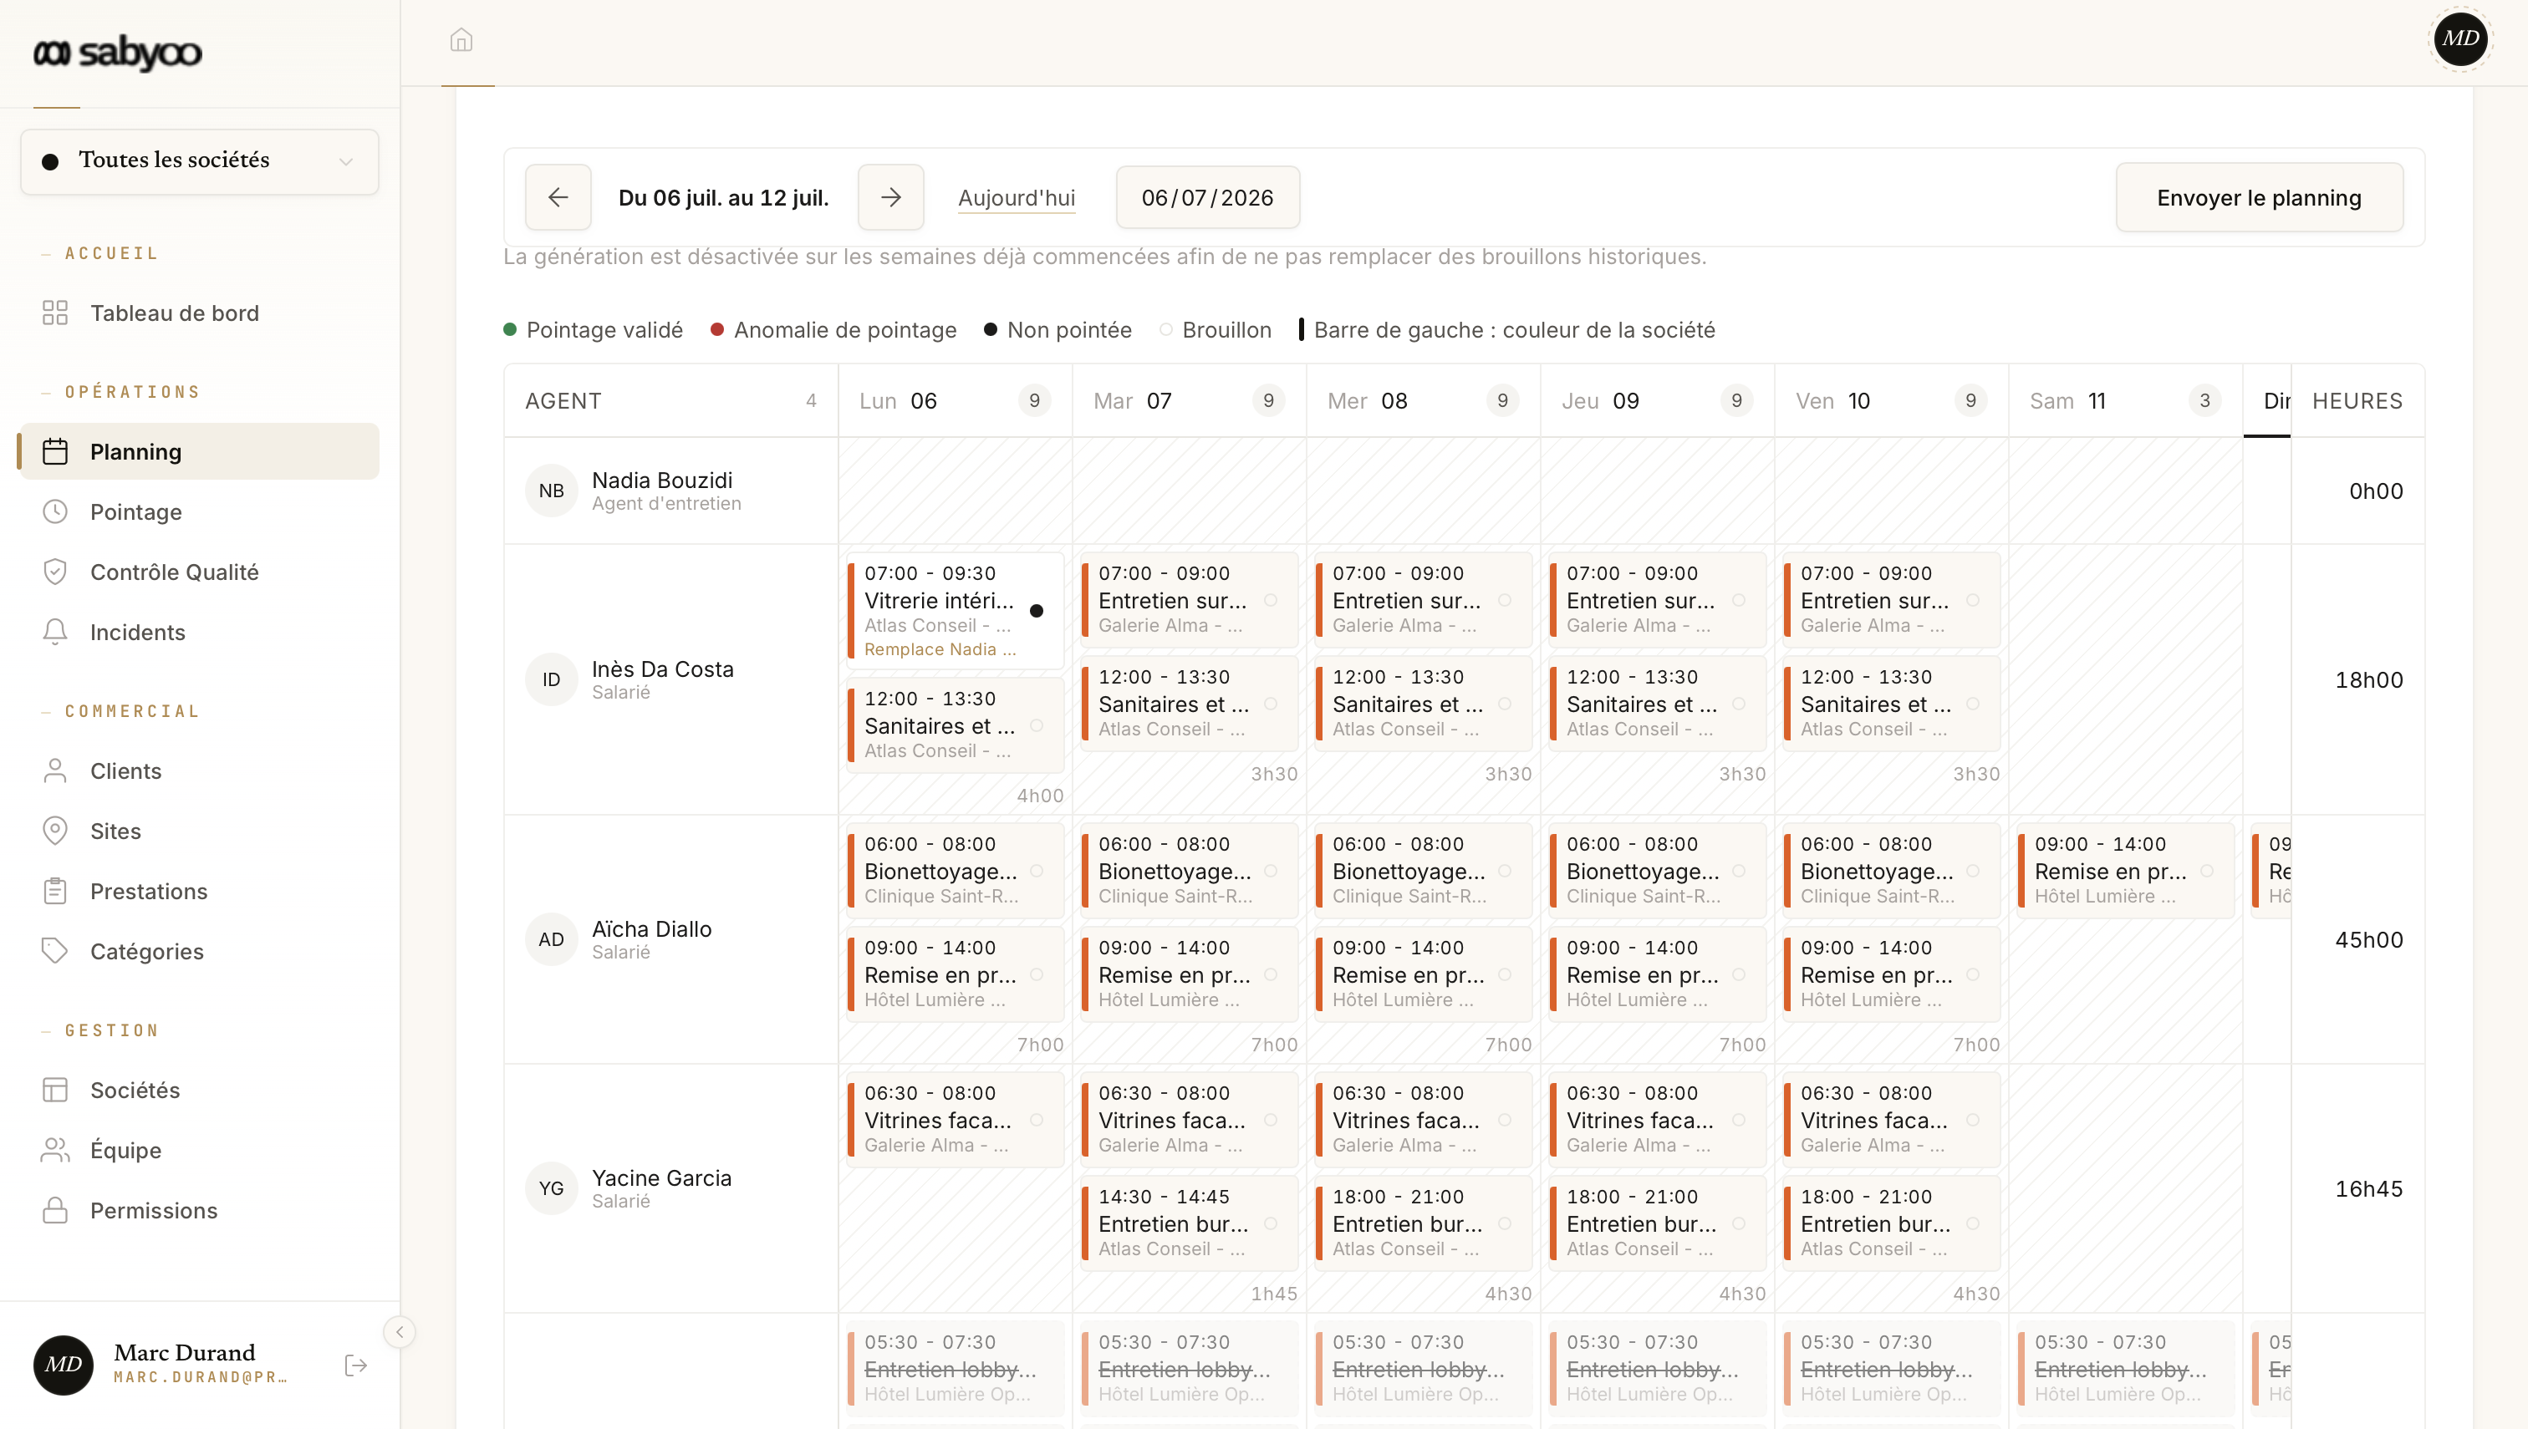Click Aïcha Wednesday 06:00 - 08:00 Bionettoyage shift

pos(1424,870)
